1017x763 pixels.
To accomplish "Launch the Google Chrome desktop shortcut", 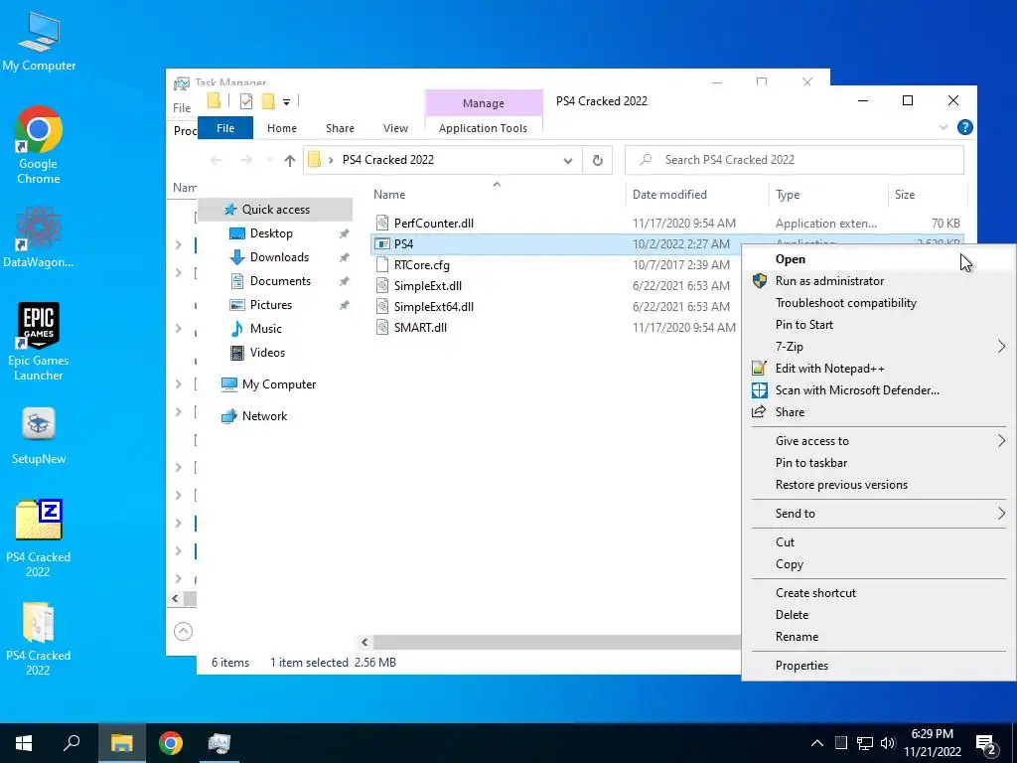I will (39, 145).
